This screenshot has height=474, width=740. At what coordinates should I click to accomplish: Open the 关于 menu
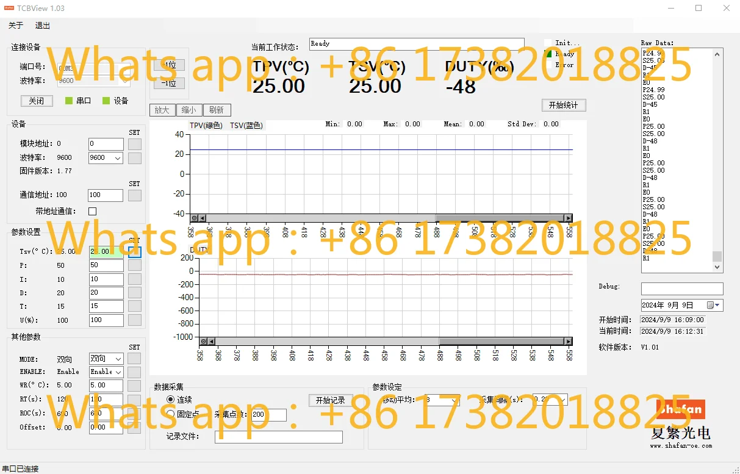(x=15, y=26)
